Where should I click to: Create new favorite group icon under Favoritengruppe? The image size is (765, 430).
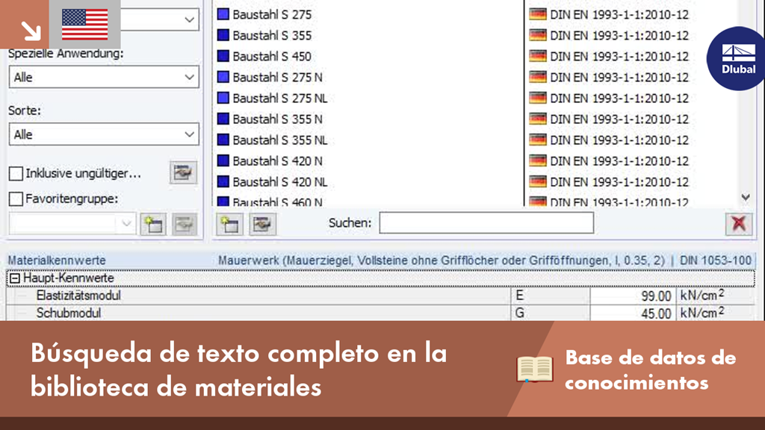tap(153, 224)
